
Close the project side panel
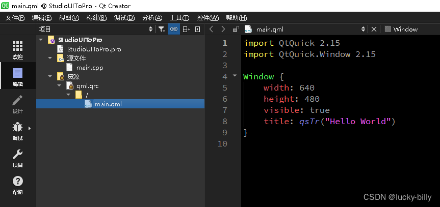click(198, 29)
